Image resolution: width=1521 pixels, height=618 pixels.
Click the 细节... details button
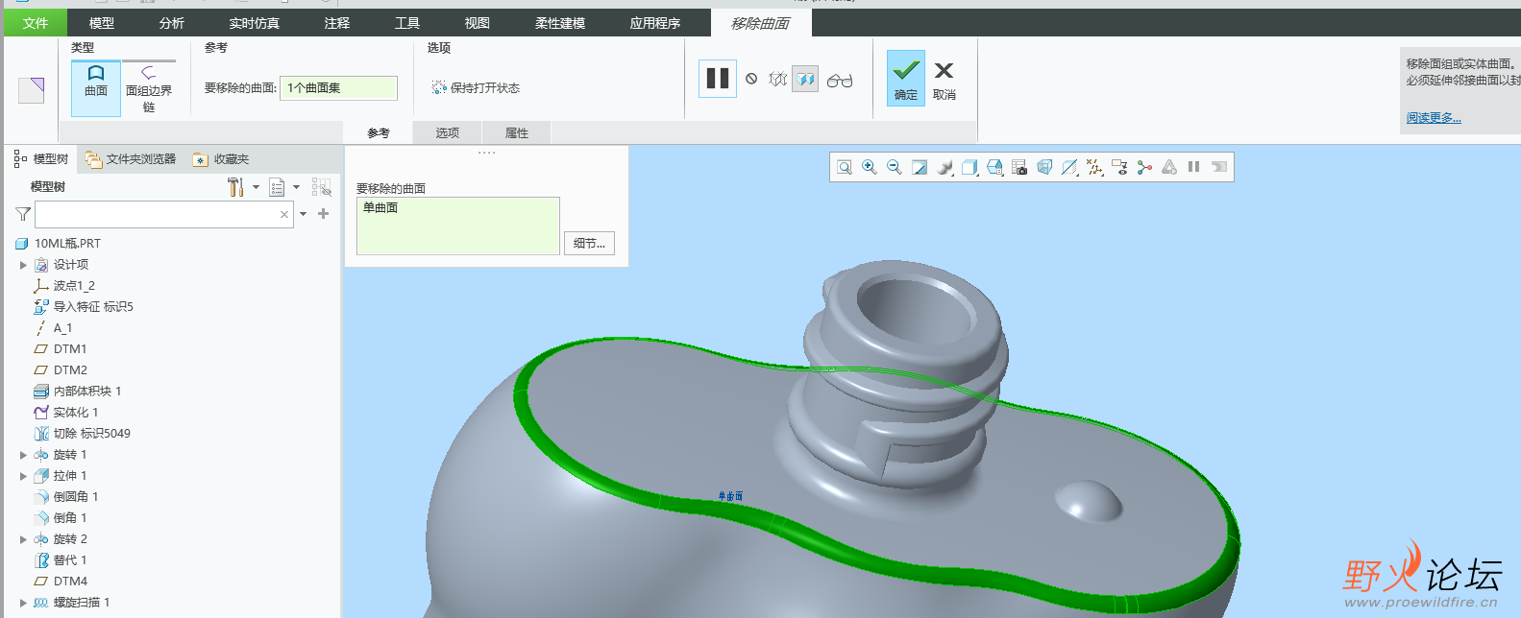click(589, 244)
